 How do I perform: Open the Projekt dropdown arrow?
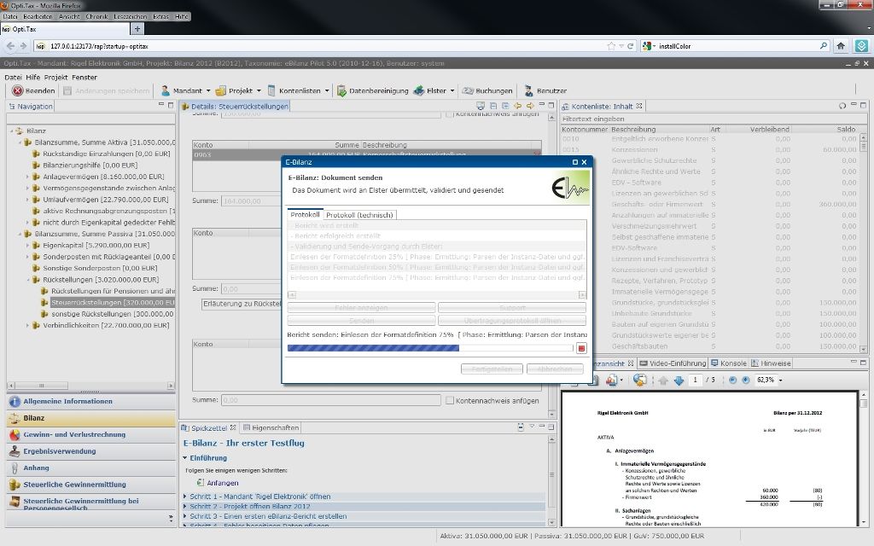(x=259, y=90)
